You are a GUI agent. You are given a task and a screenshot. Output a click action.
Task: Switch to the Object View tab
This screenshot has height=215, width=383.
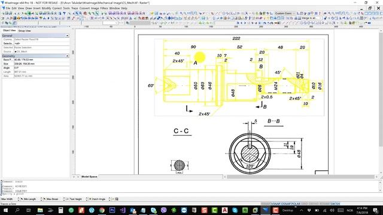coord(10,30)
